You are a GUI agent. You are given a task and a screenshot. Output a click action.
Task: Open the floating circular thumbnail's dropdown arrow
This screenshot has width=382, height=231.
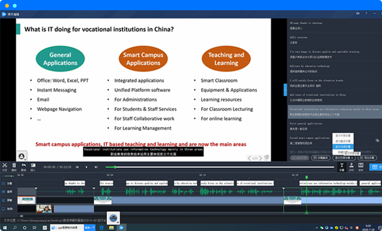(118, 222)
